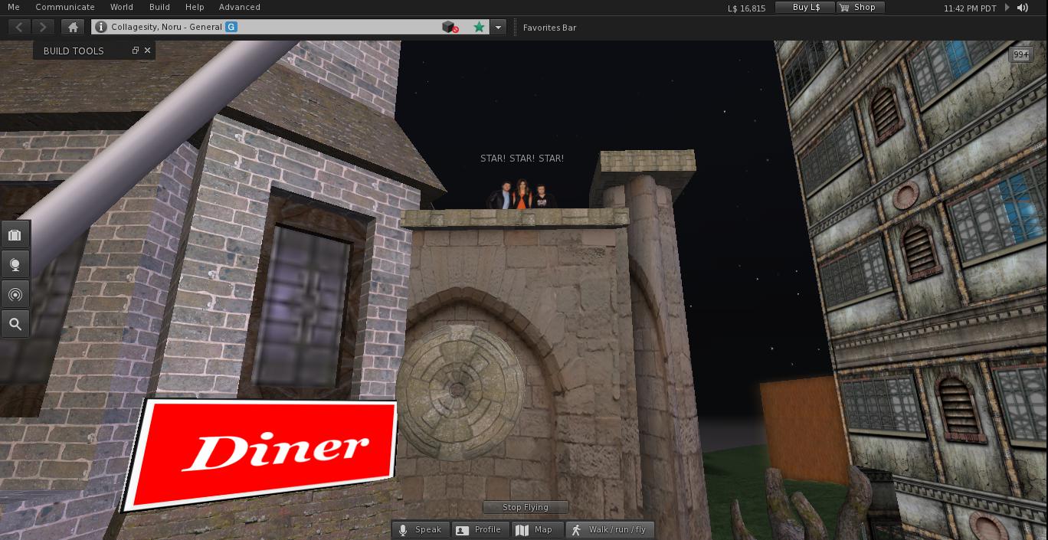This screenshot has height=540, width=1048.
Task: Click the General maturity rating G badge
Action: click(231, 27)
